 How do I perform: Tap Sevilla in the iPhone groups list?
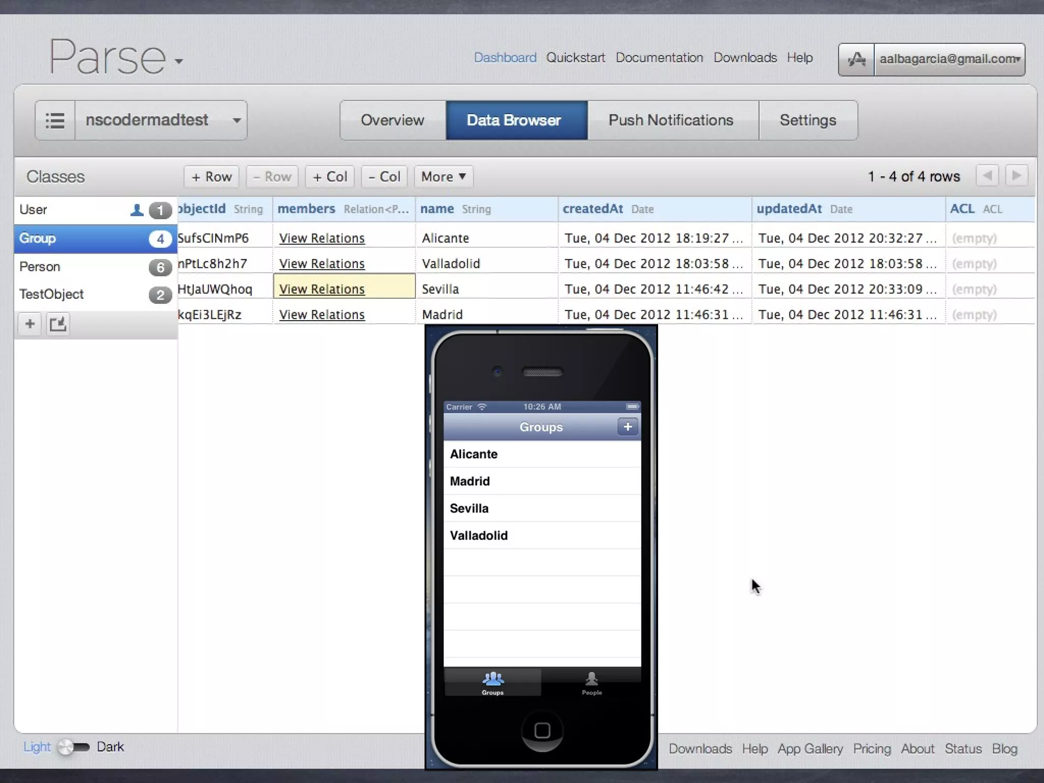(469, 508)
